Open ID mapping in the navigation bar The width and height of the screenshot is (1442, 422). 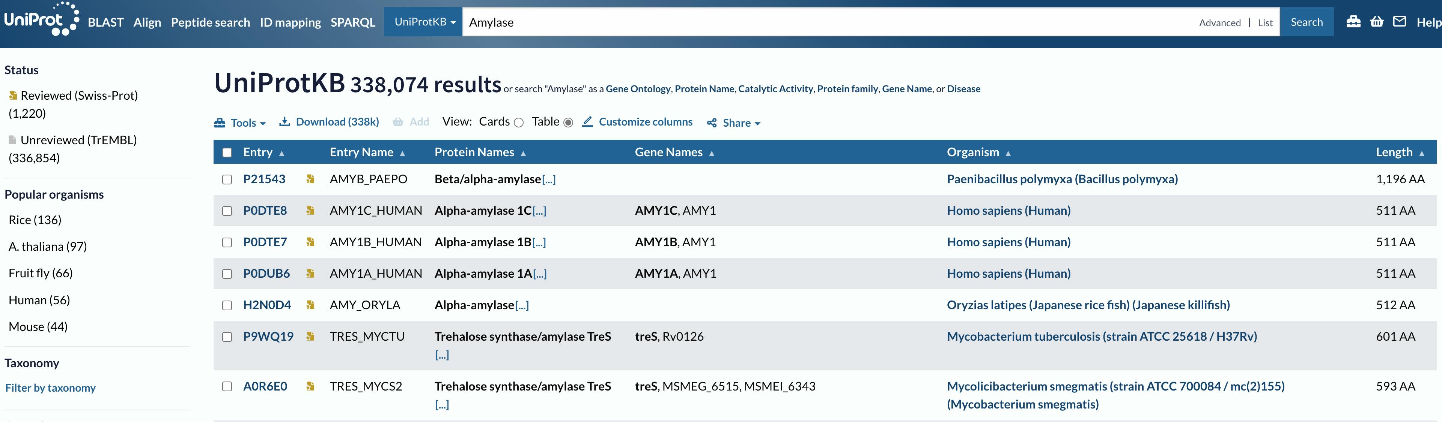pyautogui.click(x=290, y=22)
